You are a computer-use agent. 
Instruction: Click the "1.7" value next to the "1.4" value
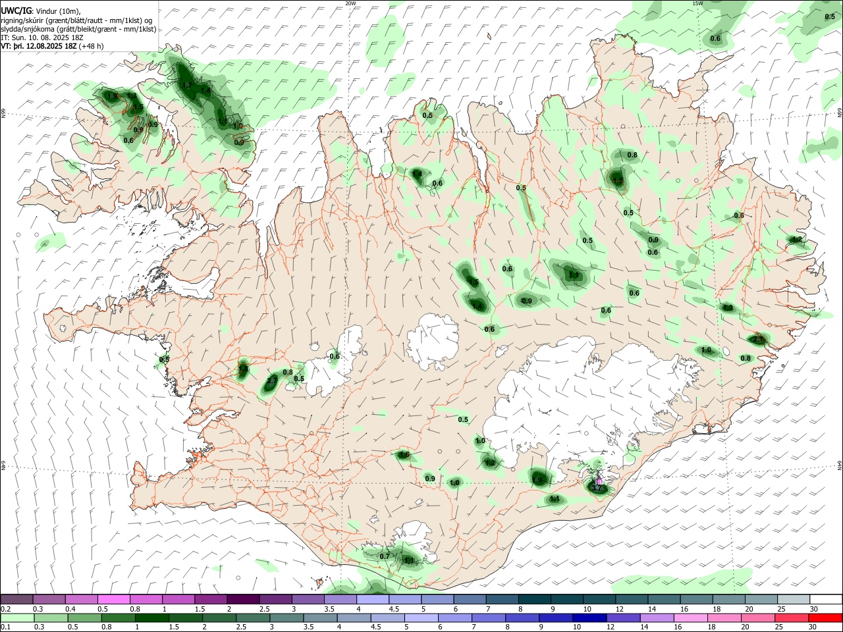(x=187, y=85)
